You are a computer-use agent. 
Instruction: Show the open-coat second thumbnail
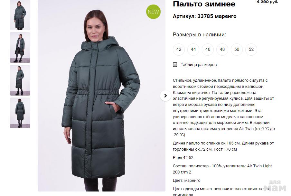click(20, 48)
